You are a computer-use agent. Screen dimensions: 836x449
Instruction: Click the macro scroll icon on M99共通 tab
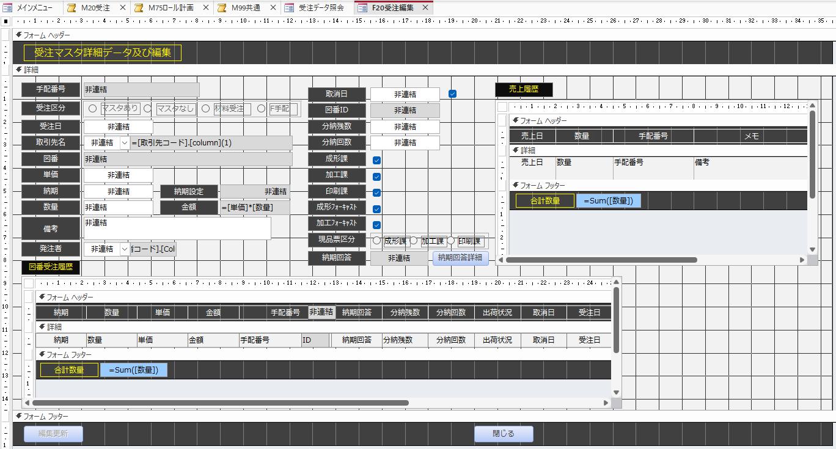(222, 8)
